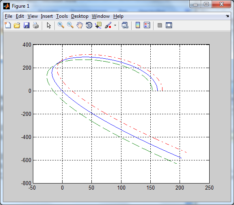The width and height of the screenshot is (234, 205).
Task: Show plot tools and dock figure
Action: pyautogui.click(x=169, y=25)
